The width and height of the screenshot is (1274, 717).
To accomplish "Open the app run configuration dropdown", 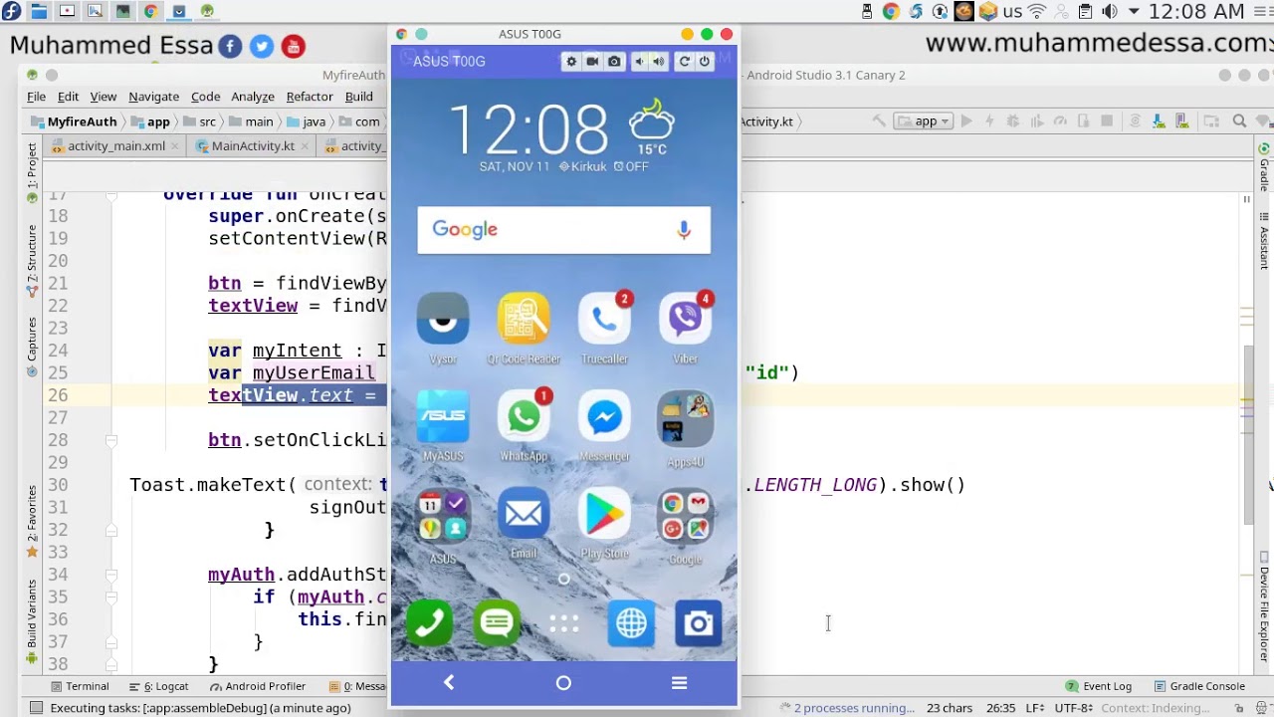I will [x=925, y=121].
